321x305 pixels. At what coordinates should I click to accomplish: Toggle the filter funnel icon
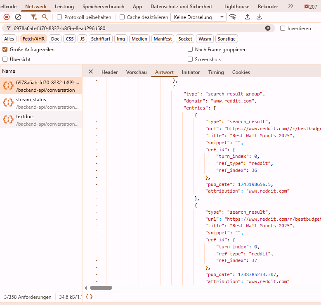coord(33,17)
